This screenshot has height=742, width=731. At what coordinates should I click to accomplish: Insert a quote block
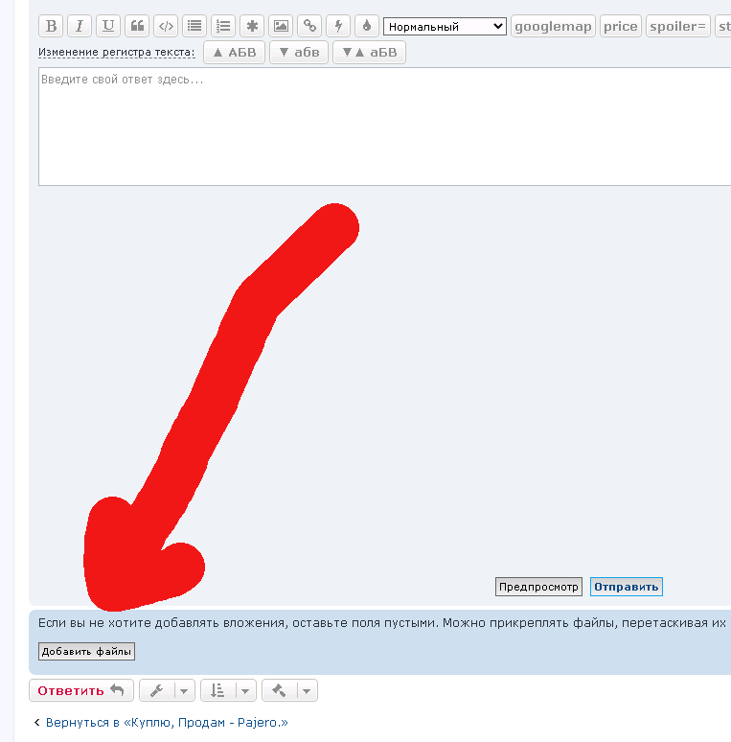point(137,26)
